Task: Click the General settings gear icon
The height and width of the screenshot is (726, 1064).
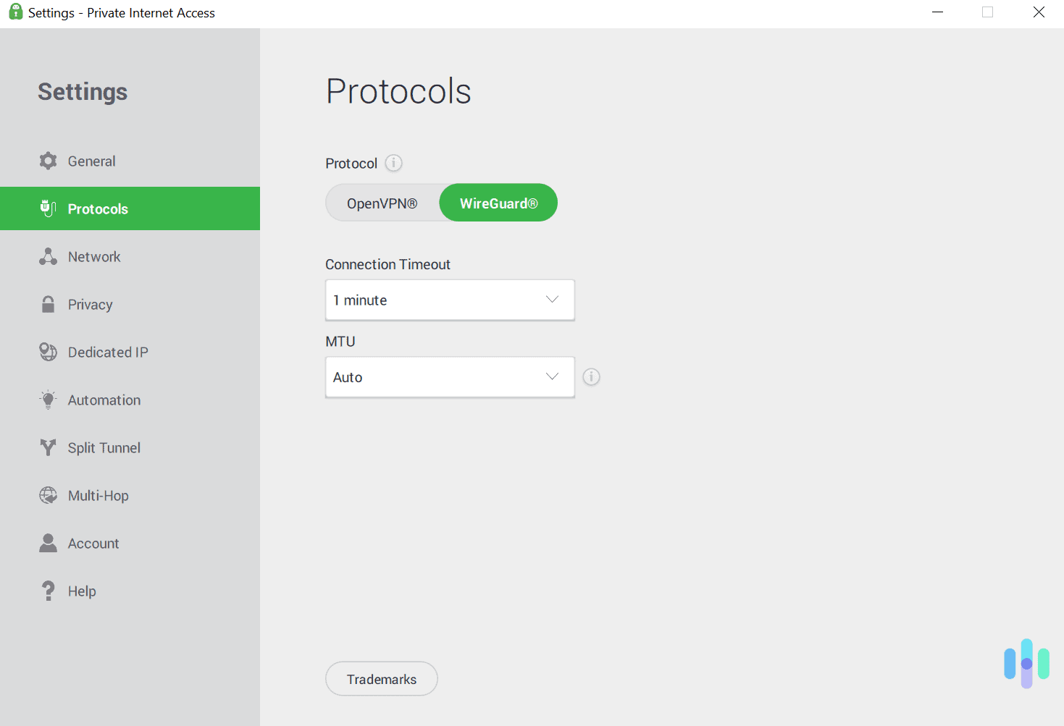Action: 48,161
